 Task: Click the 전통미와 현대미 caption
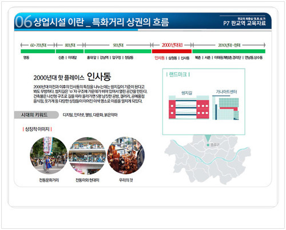pyautogui.click(x=88, y=180)
